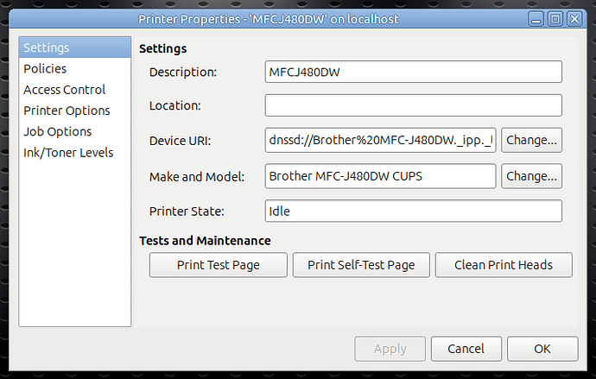Confirm with the OK button

tap(542, 349)
